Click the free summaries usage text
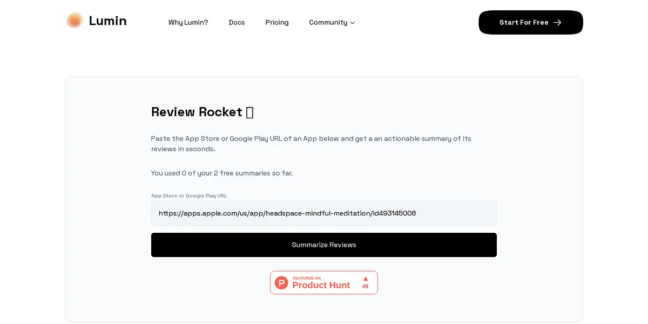The image size is (648, 324). click(222, 173)
